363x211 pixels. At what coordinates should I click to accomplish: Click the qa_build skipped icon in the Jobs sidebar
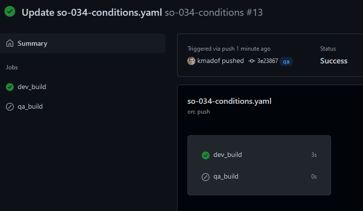click(10, 107)
